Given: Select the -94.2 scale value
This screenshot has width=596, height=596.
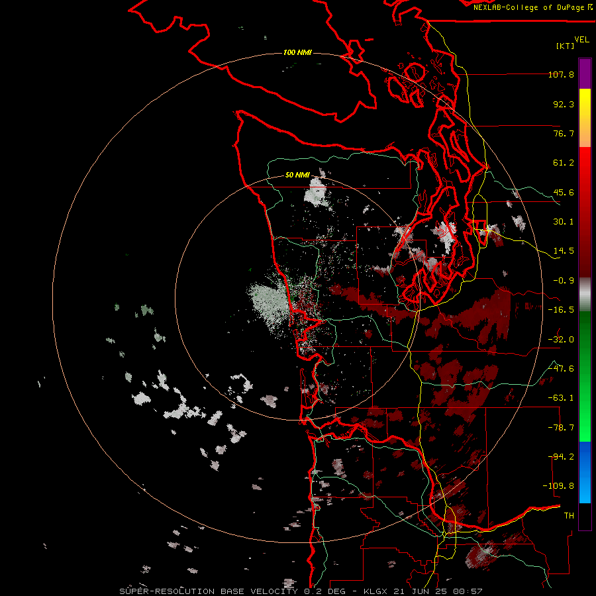Looking at the screenshot, I should click(x=561, y=457).
